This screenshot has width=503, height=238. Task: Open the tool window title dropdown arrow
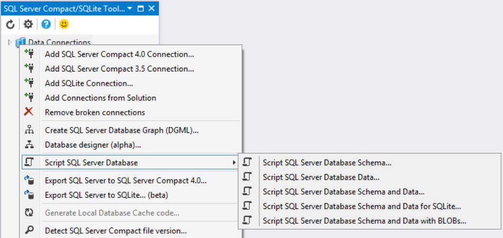coord(130,9)
